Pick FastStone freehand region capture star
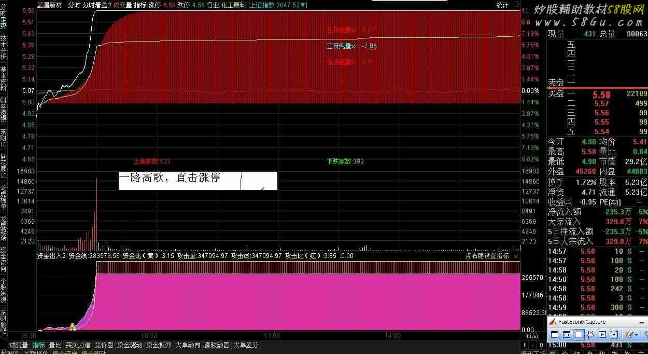Screen dimensions: 648x354 [x=590, y=335]
